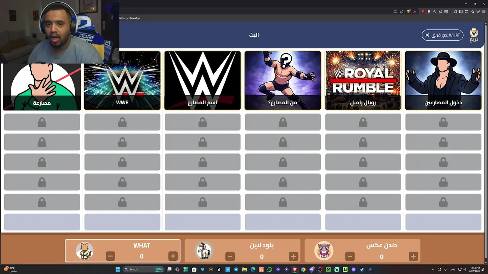Viewport: 488px width, 274px height.
Task: Click the first locked cell under WWE
Action: click(122, 122)
